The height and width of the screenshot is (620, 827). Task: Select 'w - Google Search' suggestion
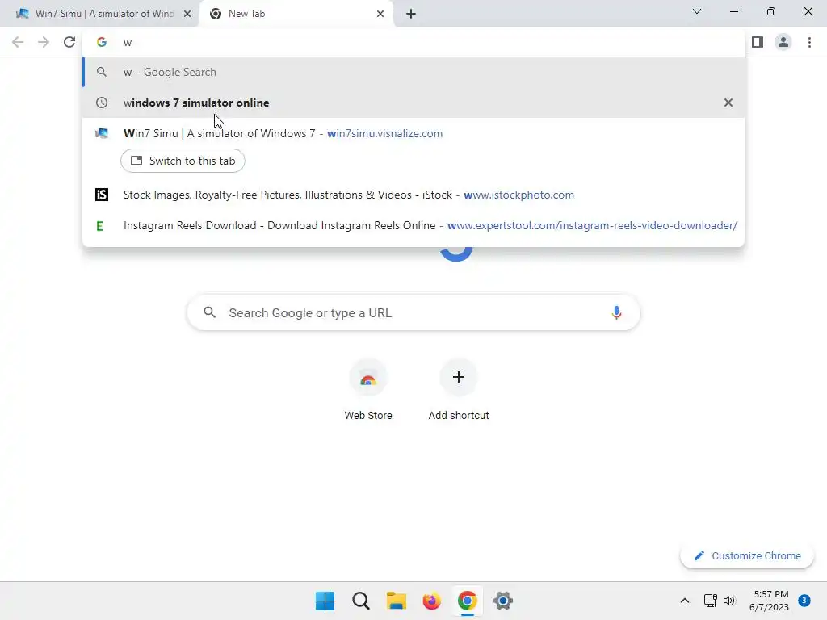(x=413, y=72)
